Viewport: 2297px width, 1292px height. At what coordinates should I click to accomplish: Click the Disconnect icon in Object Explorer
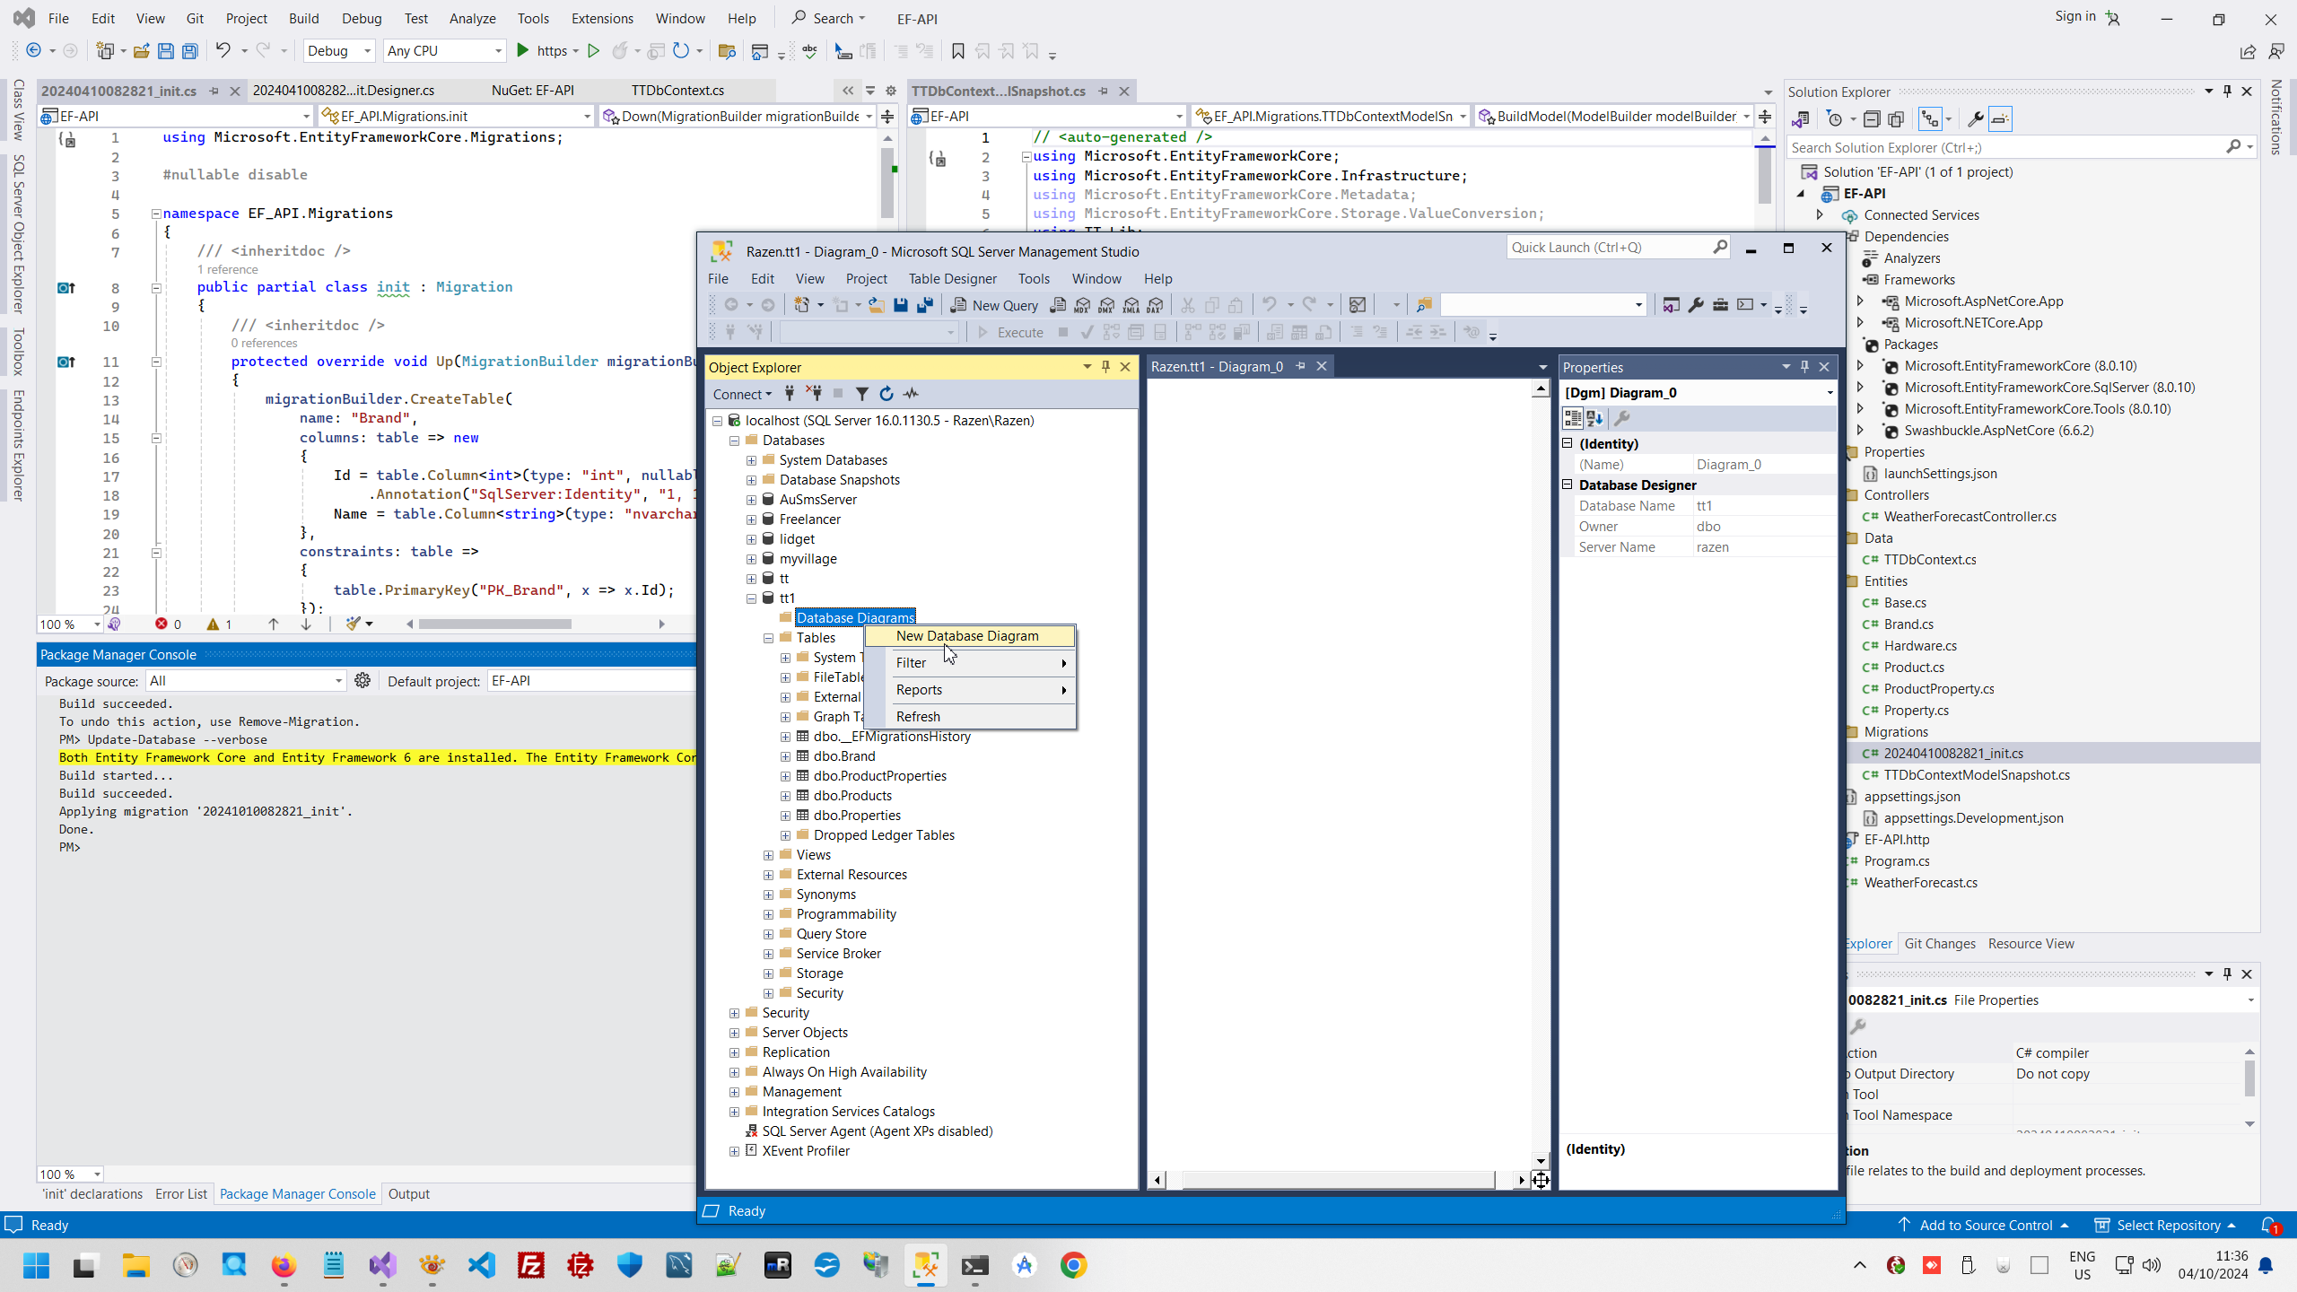tap(814, 394)
